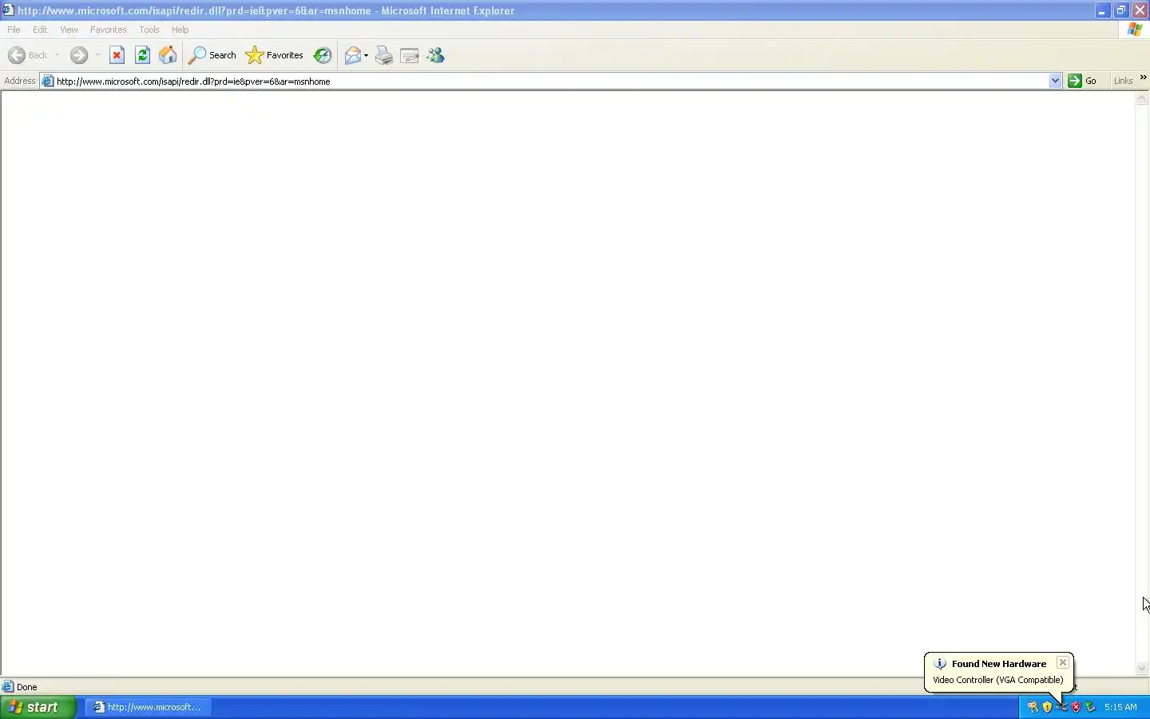Click the page icon in Address bar
The height and width of the screenshot is (719, 1150).
[x=48, y=81]
